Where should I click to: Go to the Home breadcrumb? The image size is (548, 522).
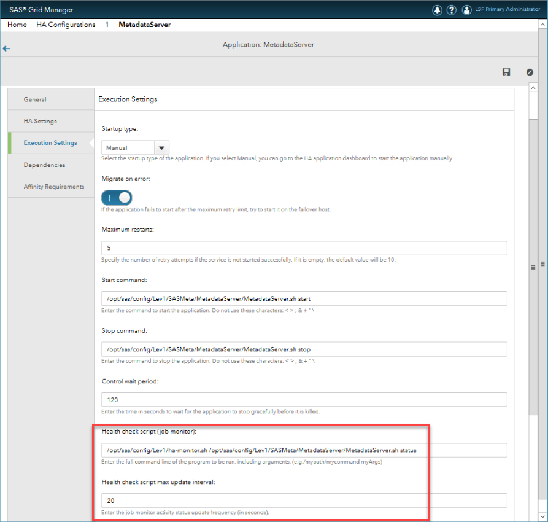(17, 25)
